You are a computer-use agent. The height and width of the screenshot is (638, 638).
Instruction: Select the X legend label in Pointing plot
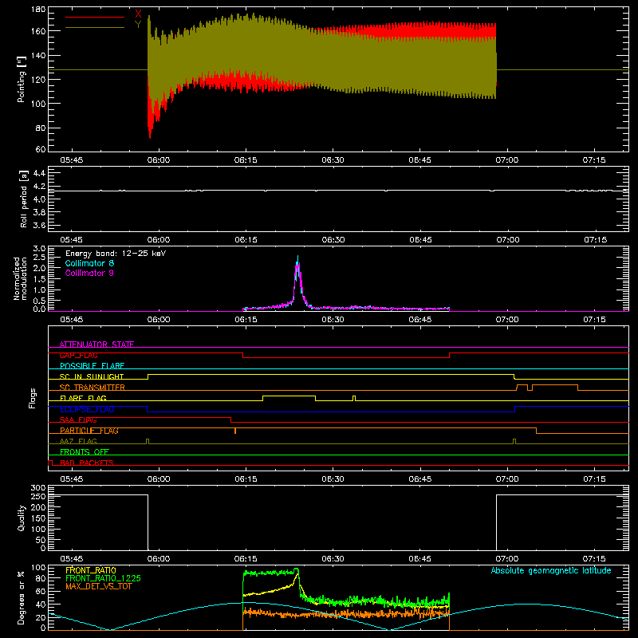tap(138, 14)
